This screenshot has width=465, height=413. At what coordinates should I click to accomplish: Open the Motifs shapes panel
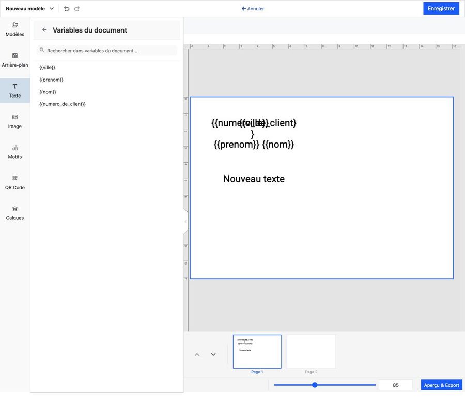(x=15, y=152)
